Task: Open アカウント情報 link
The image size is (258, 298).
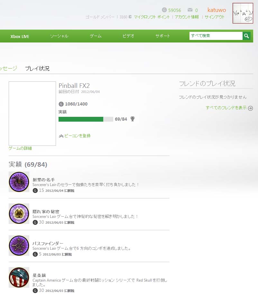Action: tap(187, 17)
